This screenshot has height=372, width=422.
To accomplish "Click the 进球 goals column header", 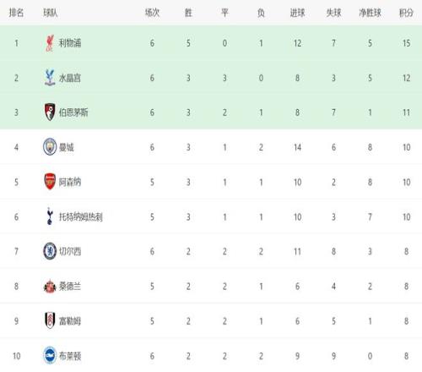I will [297, 13].
